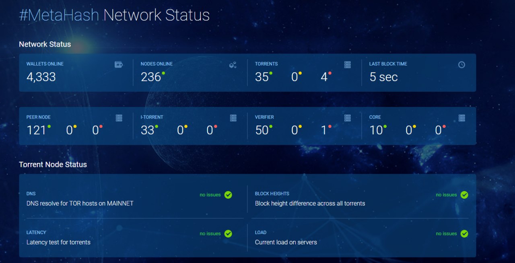Image resolution: width=515 pixels, height=263 pixels.
Task: Click the Torrent Node Status heading
Action: click(53, 164)
